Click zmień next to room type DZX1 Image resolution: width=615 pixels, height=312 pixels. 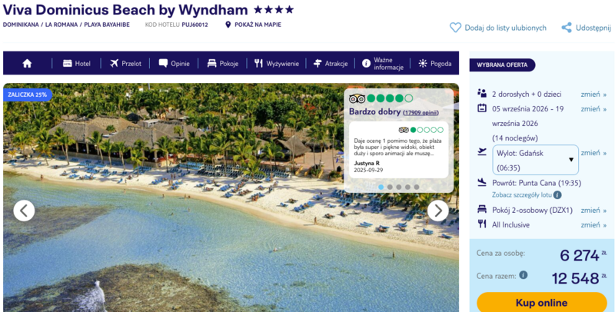coord(593,210)
